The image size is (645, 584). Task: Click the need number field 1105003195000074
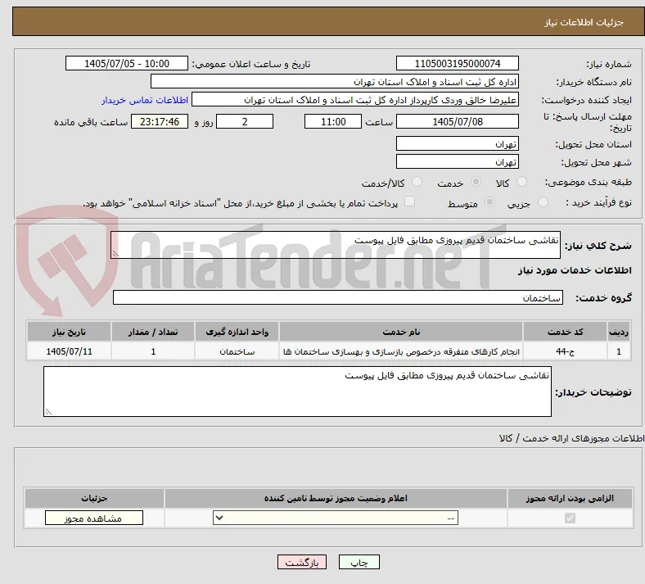click(458, 63)
